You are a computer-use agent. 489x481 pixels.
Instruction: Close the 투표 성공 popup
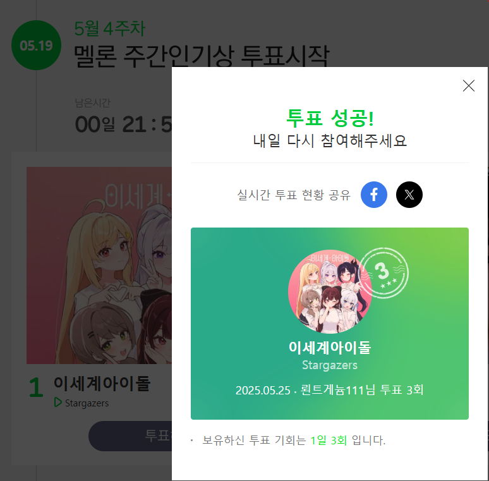[468, 85]
